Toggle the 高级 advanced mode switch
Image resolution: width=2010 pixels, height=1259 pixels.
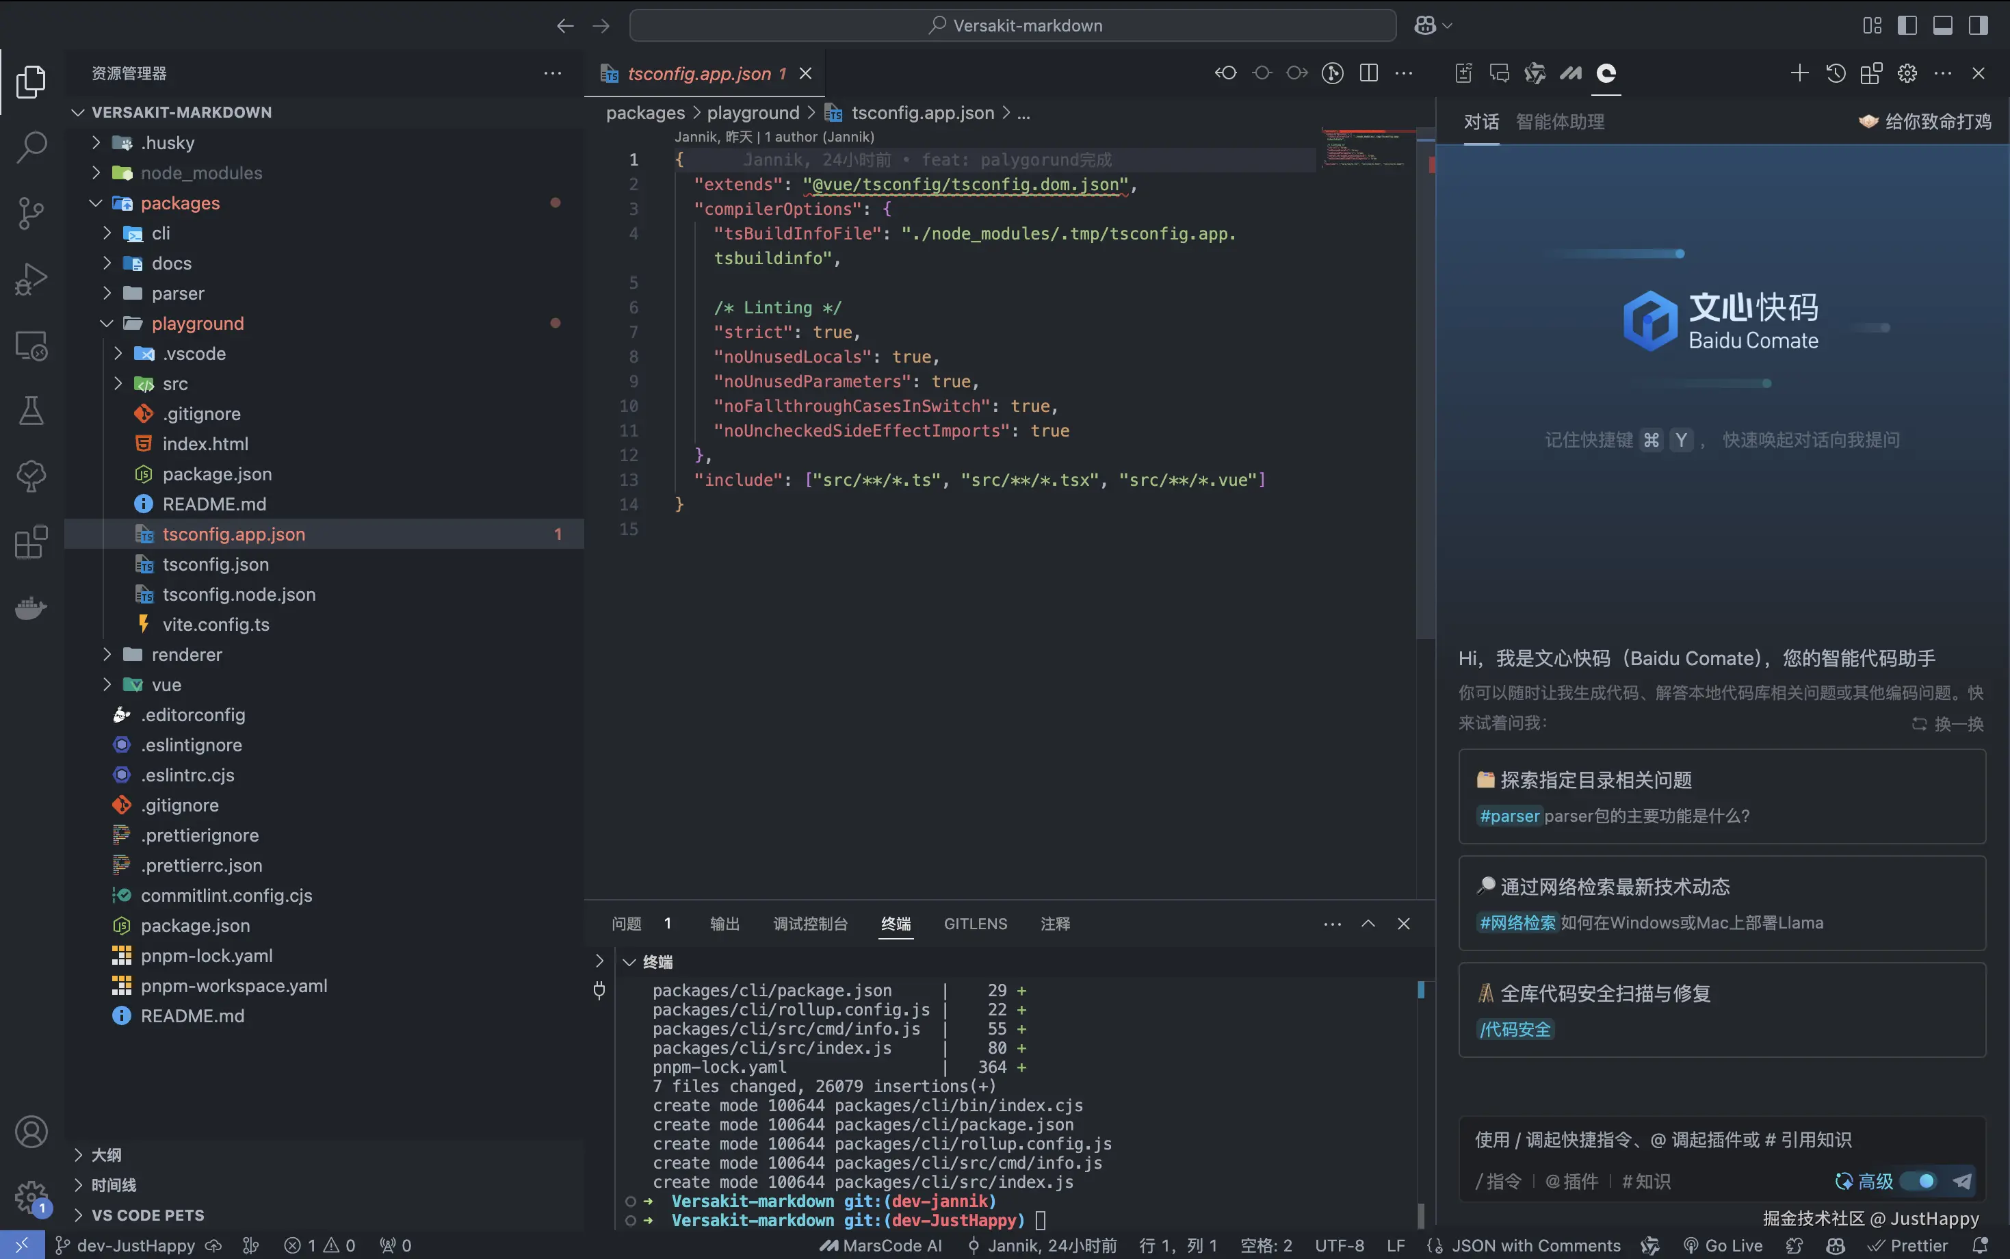(1919, 1181)
